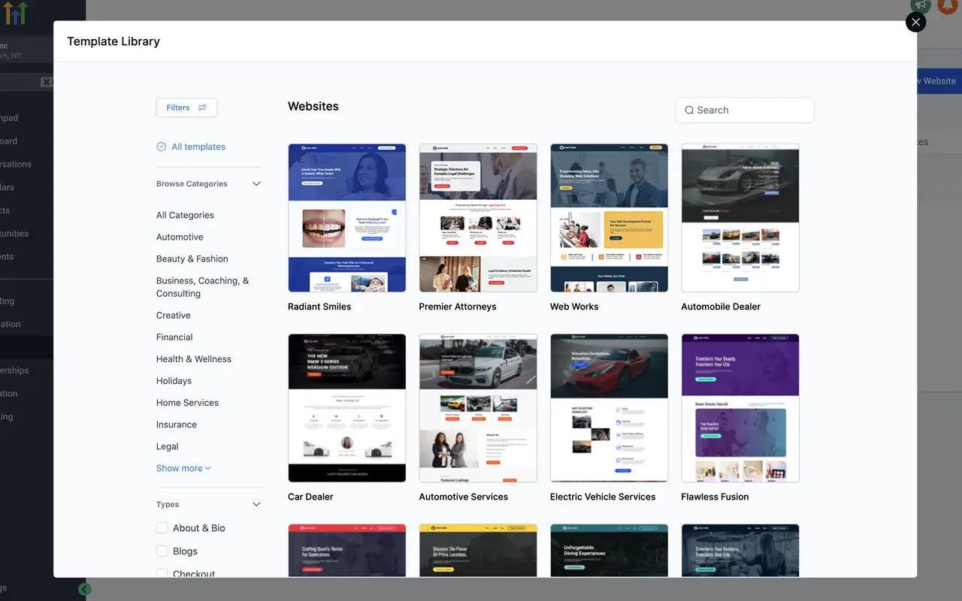The image size is (962, 601).
Task: Open the Electric Vehicle Services thumbnail
Action: click(x=609, y=408)
